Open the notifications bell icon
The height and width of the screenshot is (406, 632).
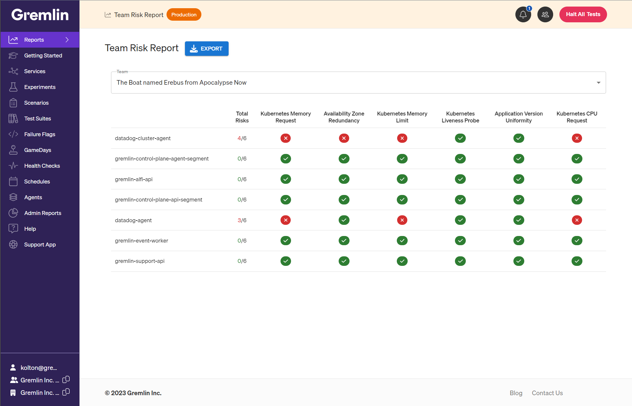[523, 14]
